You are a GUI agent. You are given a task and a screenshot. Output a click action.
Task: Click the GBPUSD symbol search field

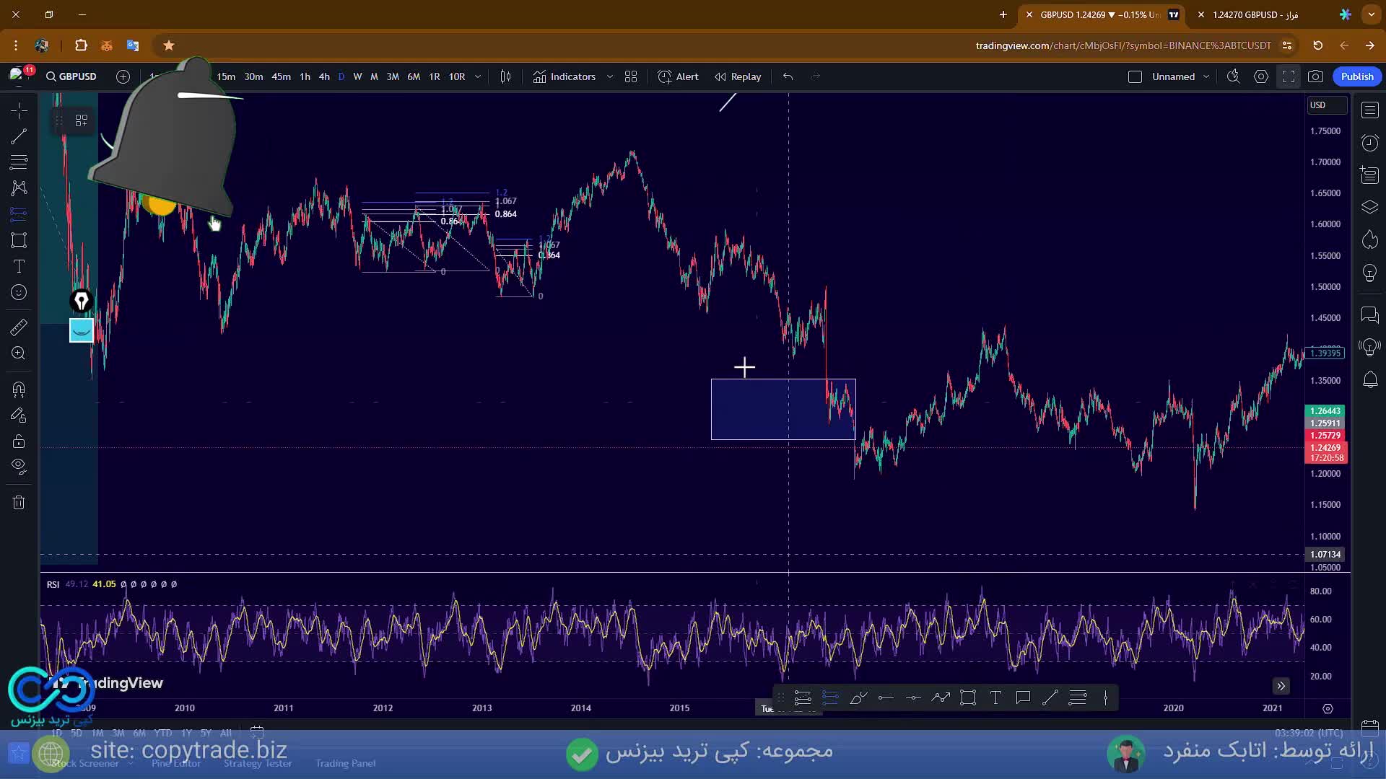pos(71,76)
